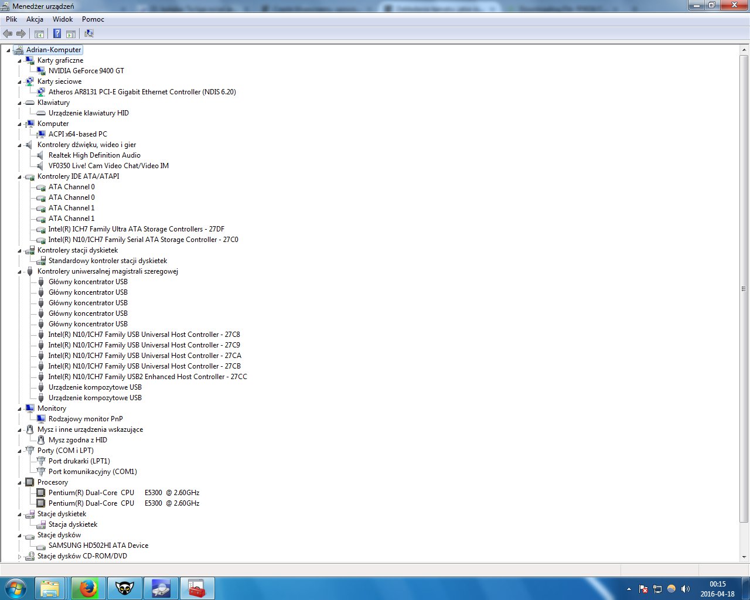750x600 pixels.
Task: Click the Port komunikacyjny (COM1) icon
Action: click(x=41, y=472)
